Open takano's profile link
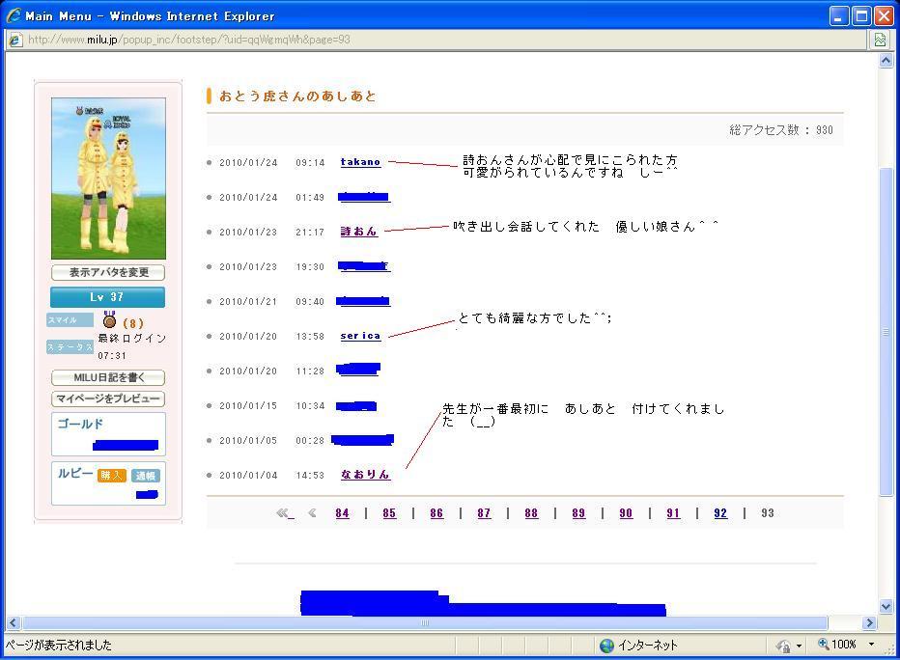Screen dimensions: 900x660 [360, 162]
